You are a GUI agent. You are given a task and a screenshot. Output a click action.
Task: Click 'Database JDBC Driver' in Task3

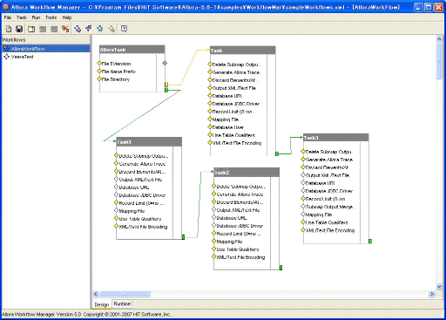(329, 191)
